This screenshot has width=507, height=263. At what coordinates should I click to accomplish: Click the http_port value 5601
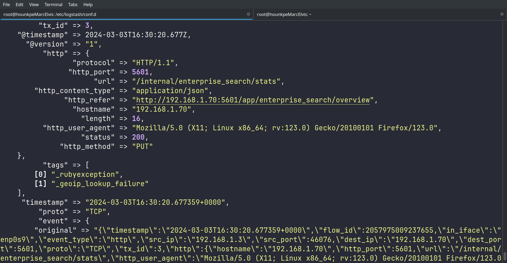click(x=140, y=72)
